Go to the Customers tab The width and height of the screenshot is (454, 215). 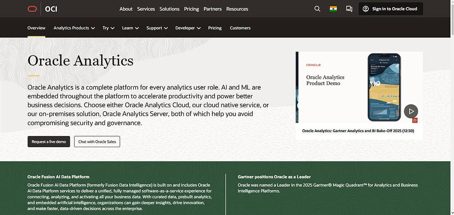240,28
